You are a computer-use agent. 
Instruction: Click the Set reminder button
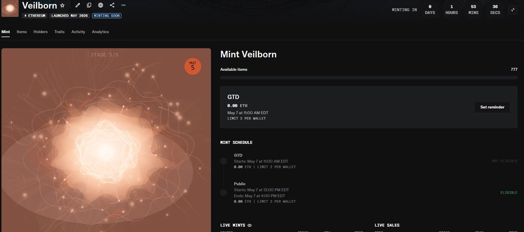(492, 107)
